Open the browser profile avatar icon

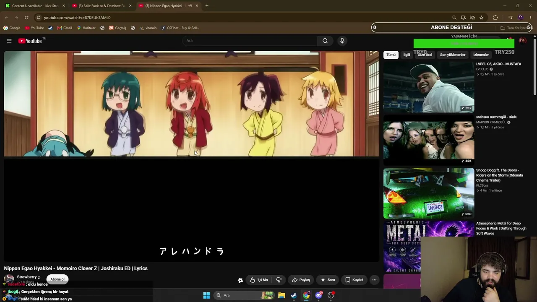pos(521,18)
